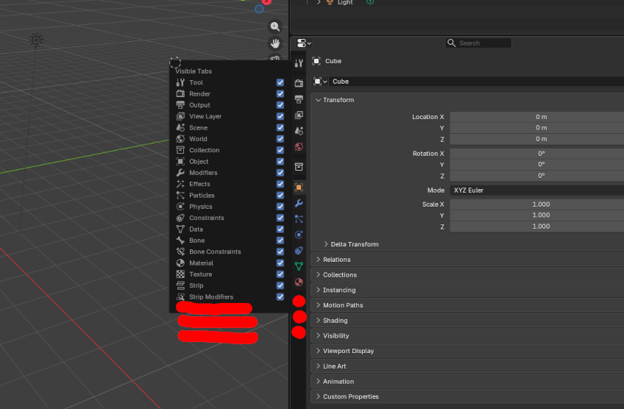Open the Output properties tab

click(299, 99)
